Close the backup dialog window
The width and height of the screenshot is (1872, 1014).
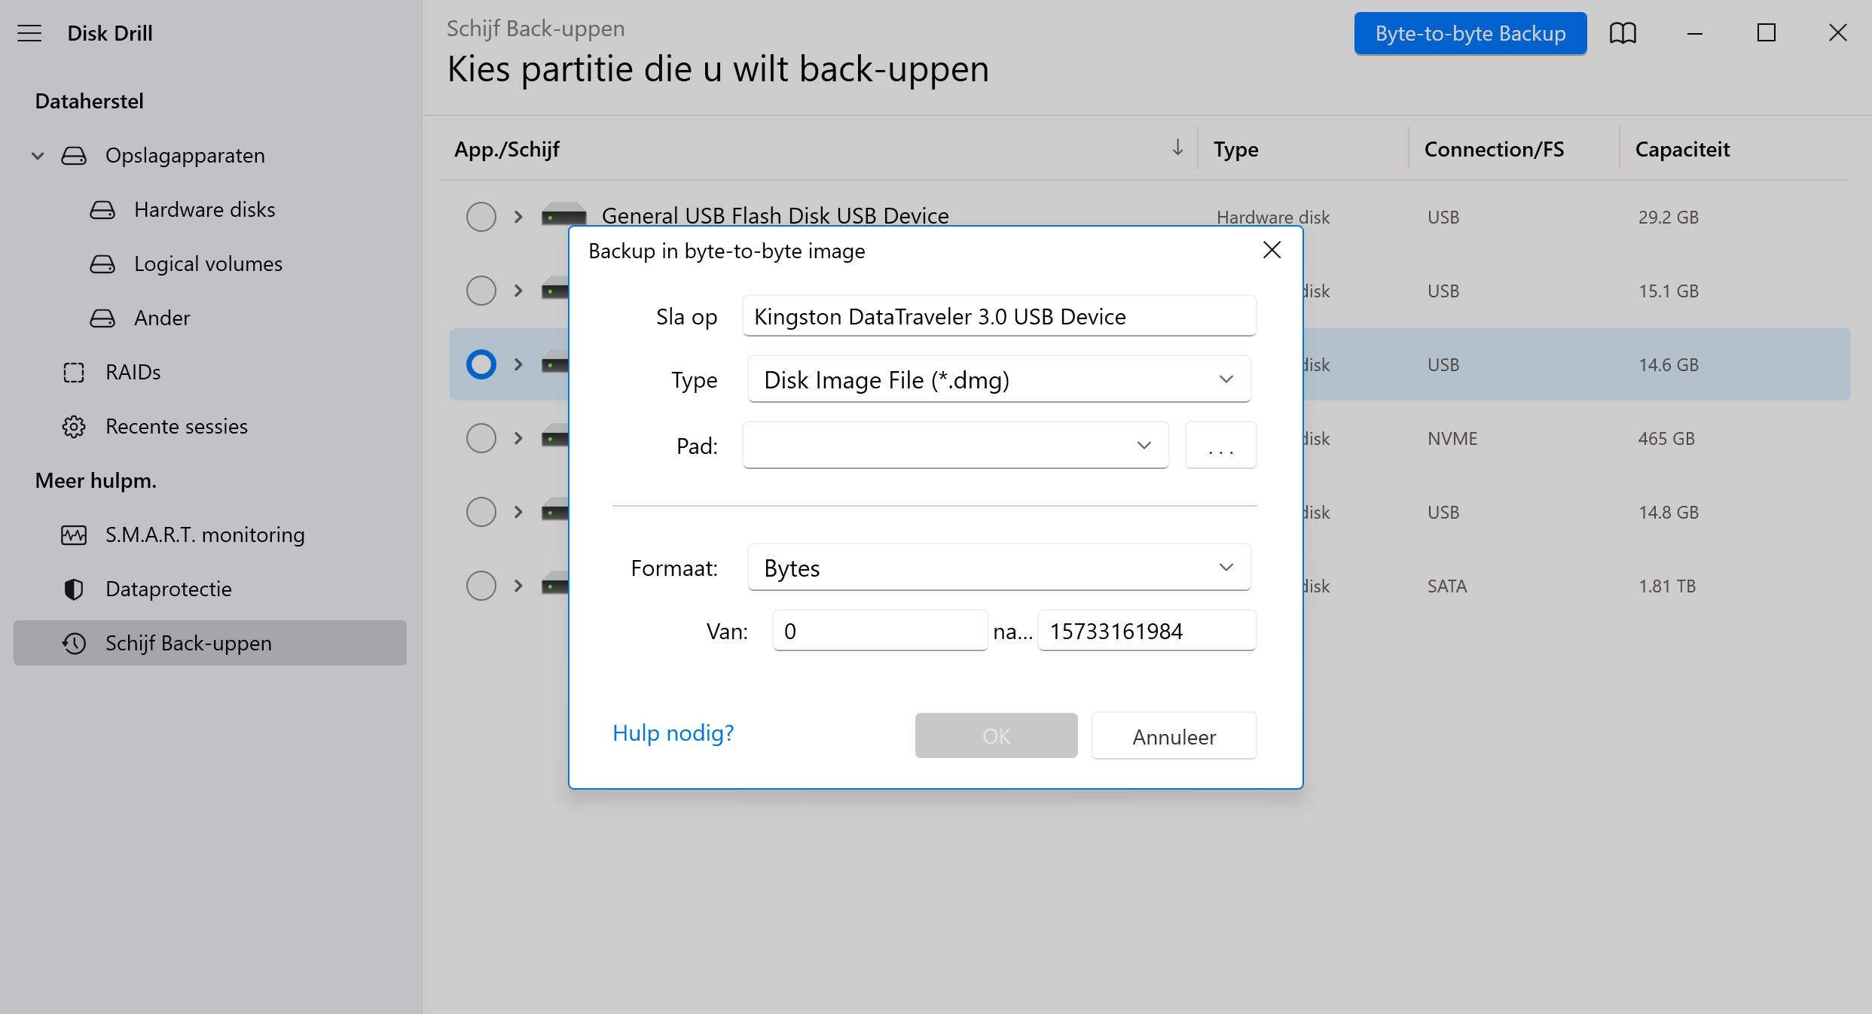point(1272,251)
